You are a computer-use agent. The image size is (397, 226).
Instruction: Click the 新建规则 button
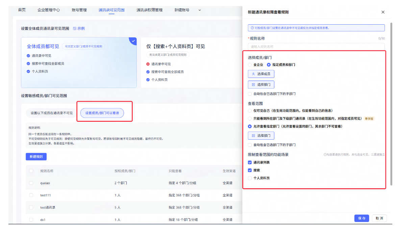(x=36, y=157)
